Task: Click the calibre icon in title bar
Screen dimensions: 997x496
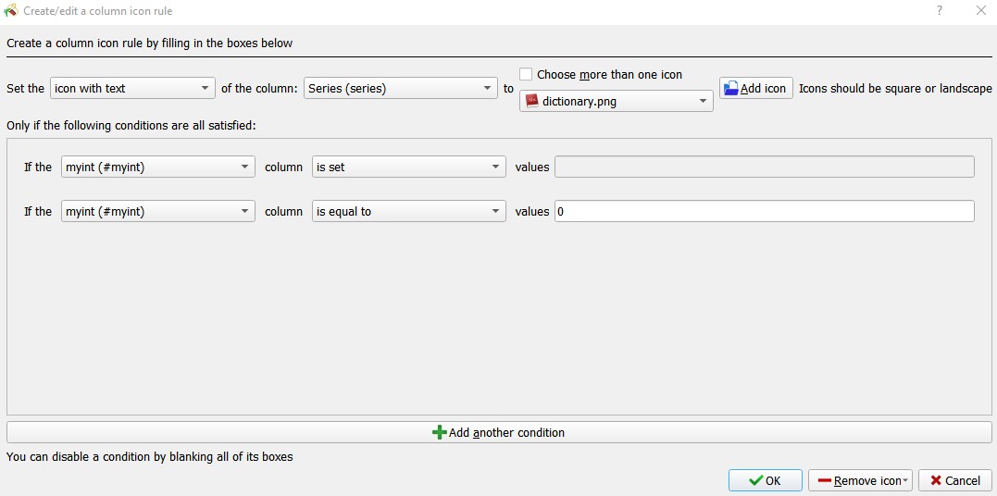Action: point(11,11)
